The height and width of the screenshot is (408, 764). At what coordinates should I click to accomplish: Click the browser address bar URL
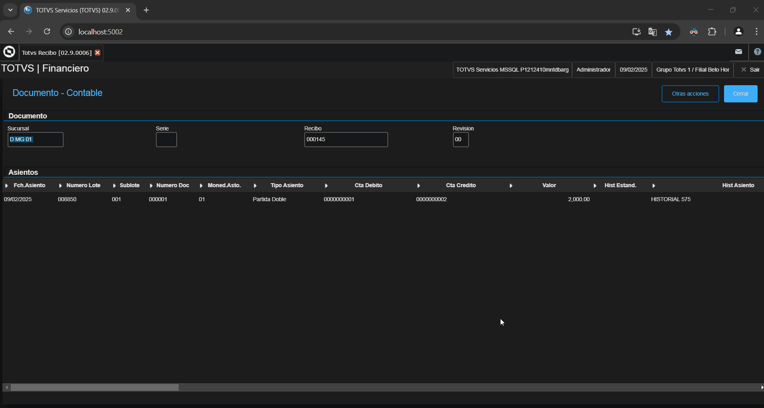pos(101,32)
